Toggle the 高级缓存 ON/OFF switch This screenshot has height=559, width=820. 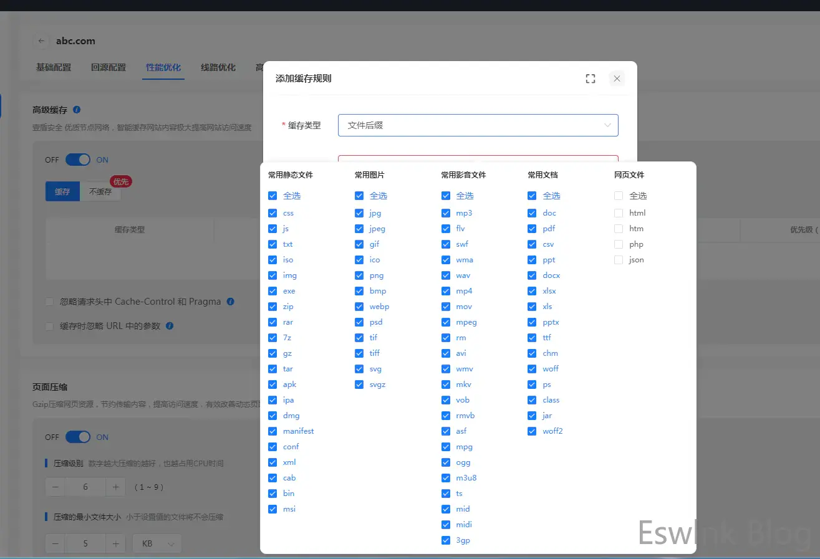77,160
